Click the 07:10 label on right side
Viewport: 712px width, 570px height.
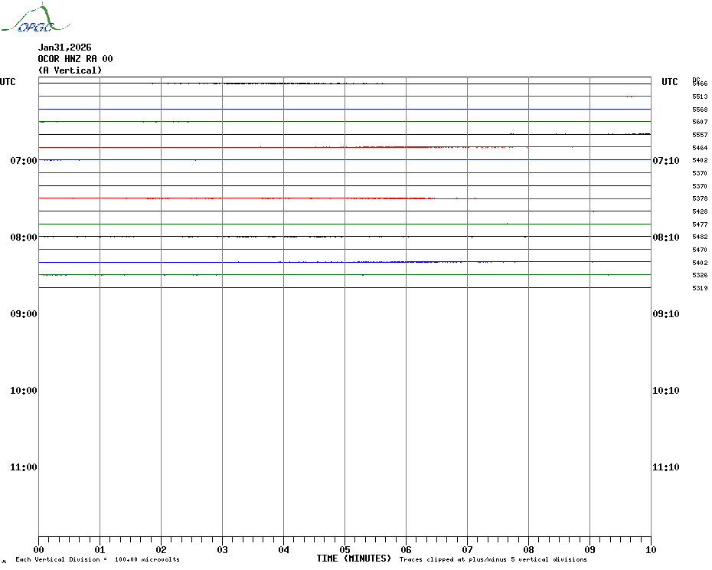point(665,161)
